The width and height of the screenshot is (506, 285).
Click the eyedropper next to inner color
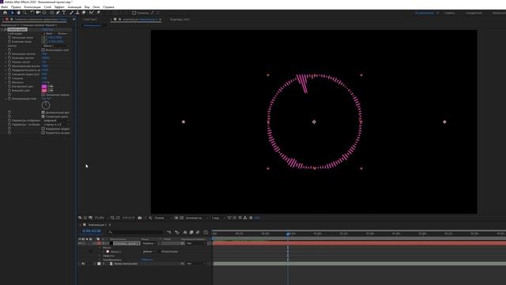click(x=51, y=86)
